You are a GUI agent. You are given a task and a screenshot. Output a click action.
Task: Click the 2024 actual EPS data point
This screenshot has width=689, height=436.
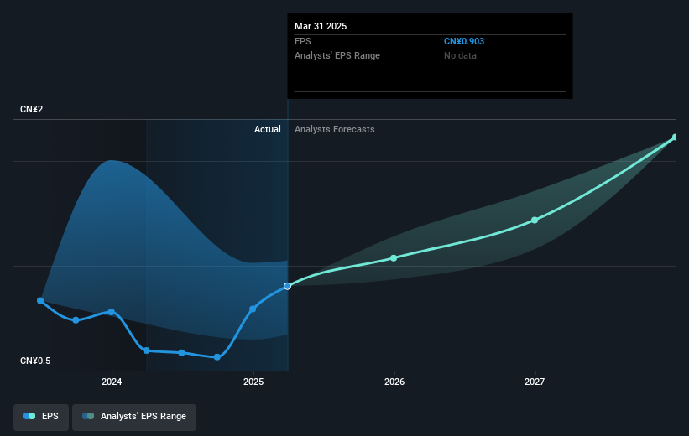point(111,312)
